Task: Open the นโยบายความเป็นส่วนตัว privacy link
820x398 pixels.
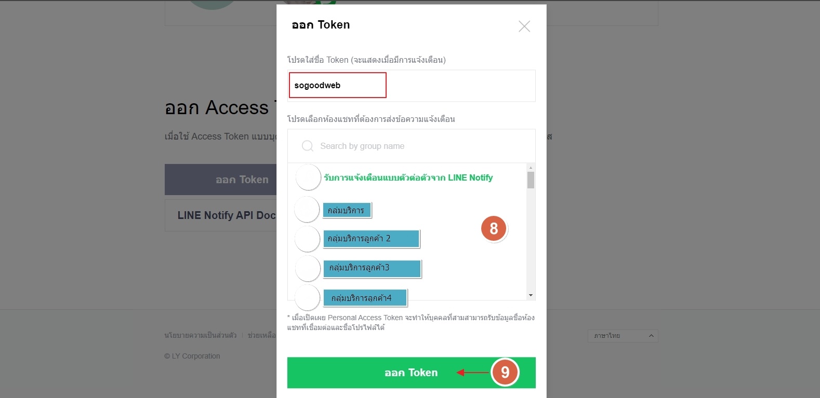Action: click(x=201, y=335)
